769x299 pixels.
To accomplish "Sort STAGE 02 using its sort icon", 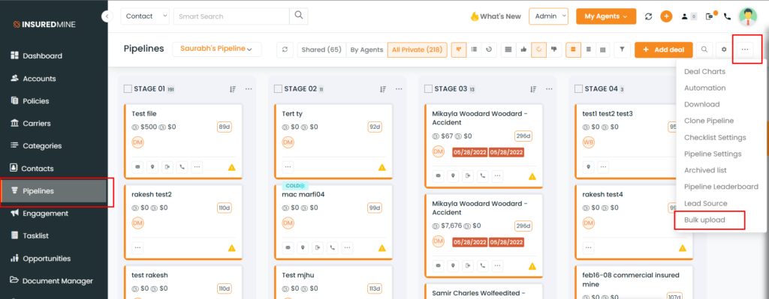I will pyautogui.click(x=383, y=89).
